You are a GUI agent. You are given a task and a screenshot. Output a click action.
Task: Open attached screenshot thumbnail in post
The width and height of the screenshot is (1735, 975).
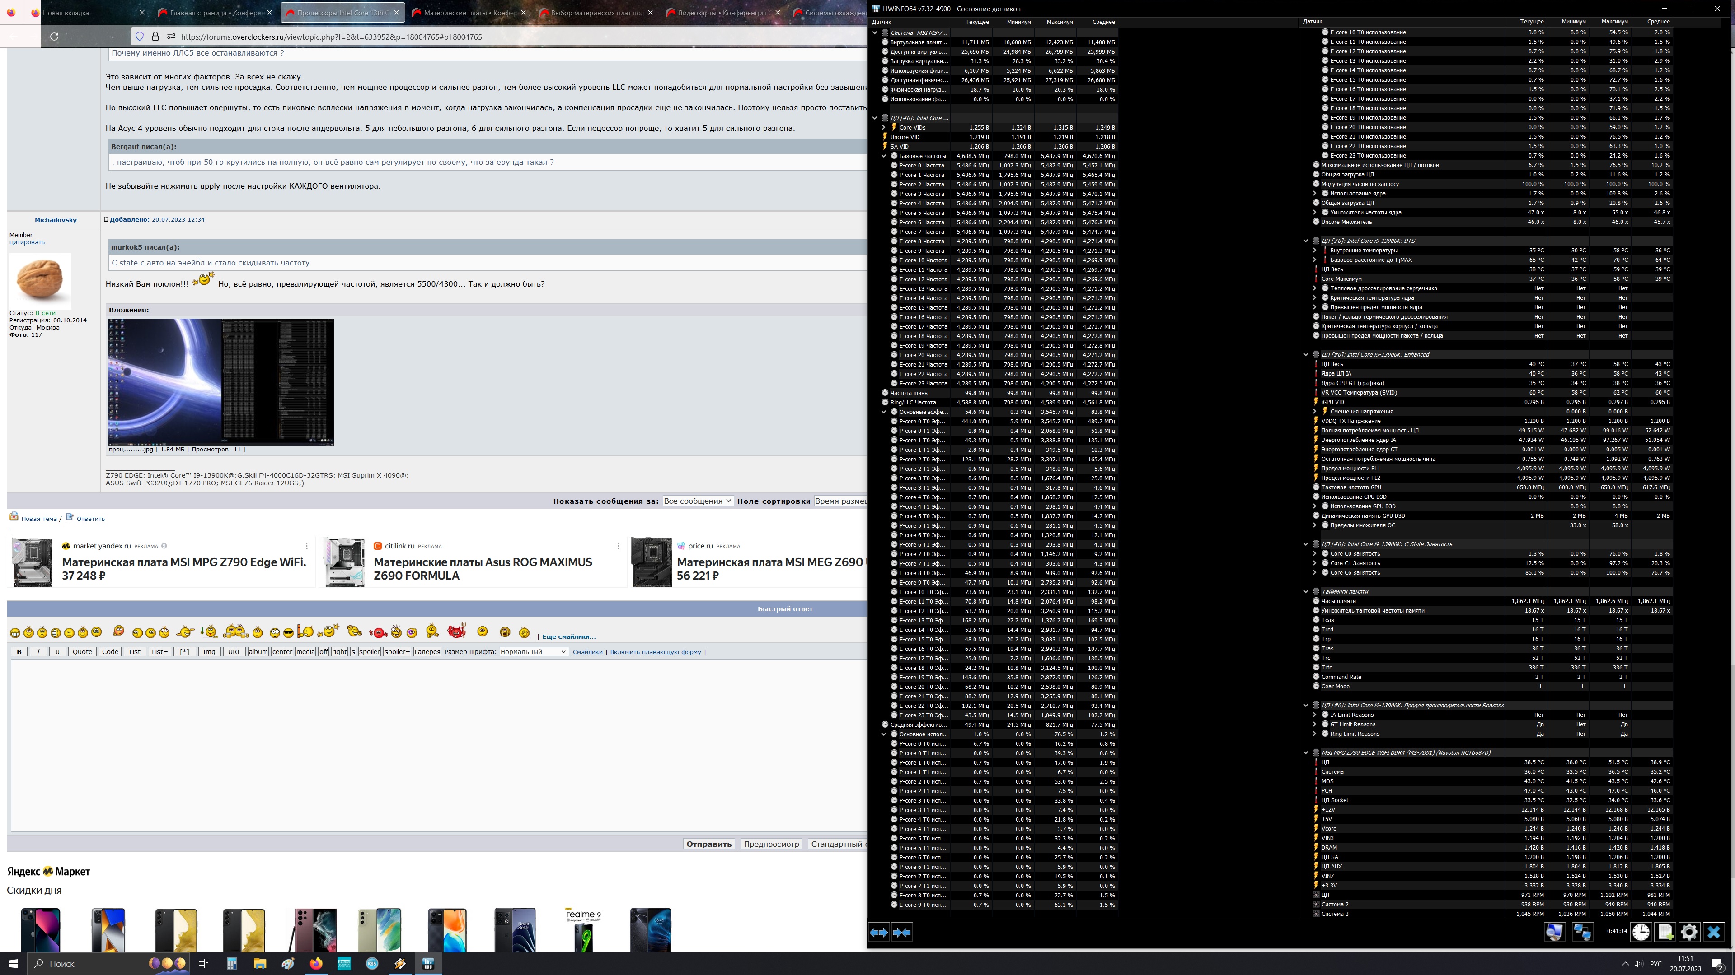pos(221,381)
